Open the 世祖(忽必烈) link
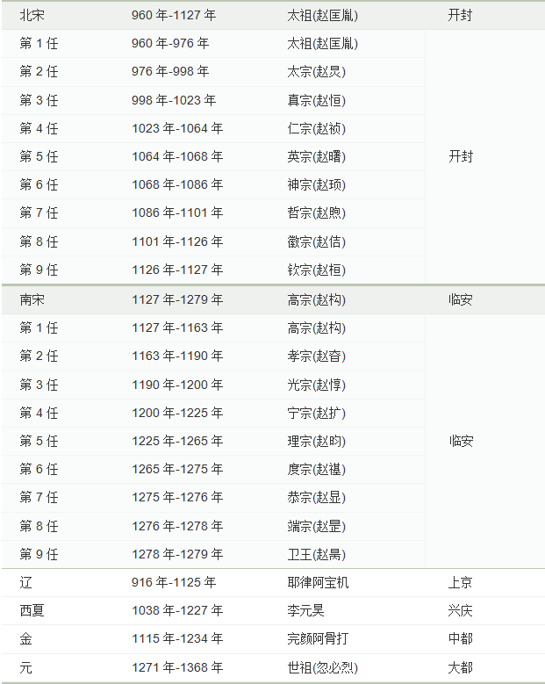 pyautogui.click(x=322, y=667)
